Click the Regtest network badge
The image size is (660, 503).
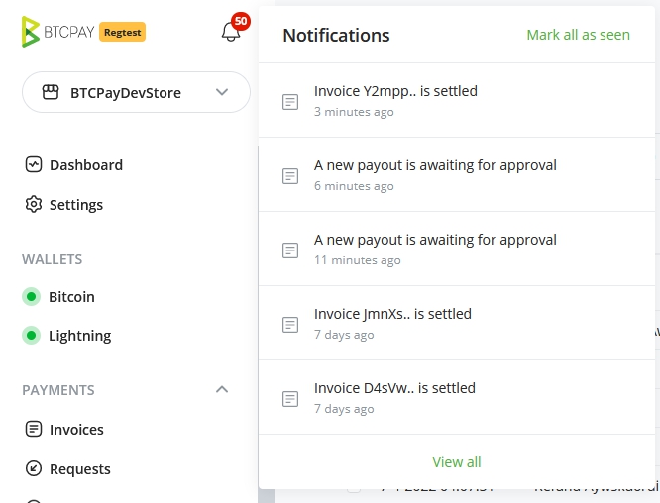123,32
